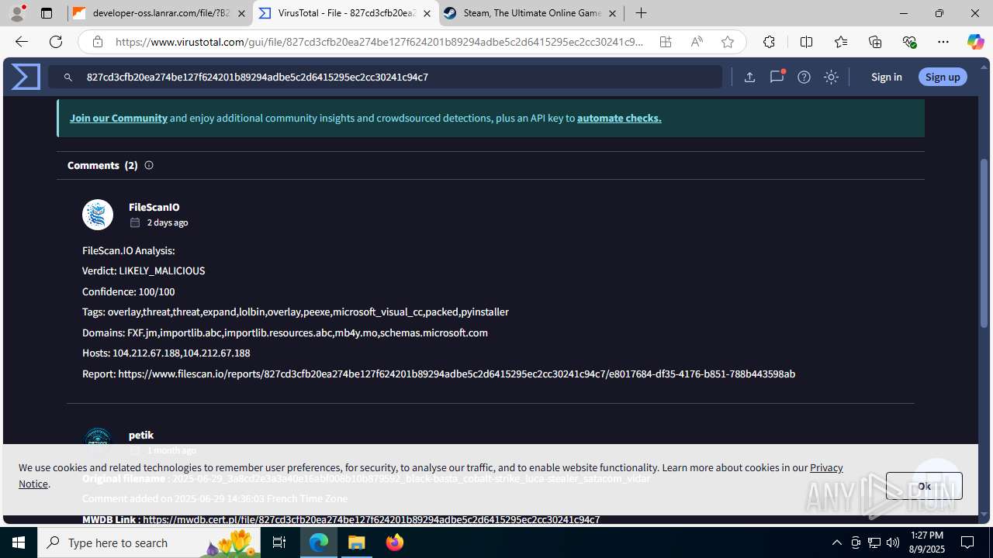Open the notifications chat icon
Viewport: 993px width, 558px height.
point(777,77)
